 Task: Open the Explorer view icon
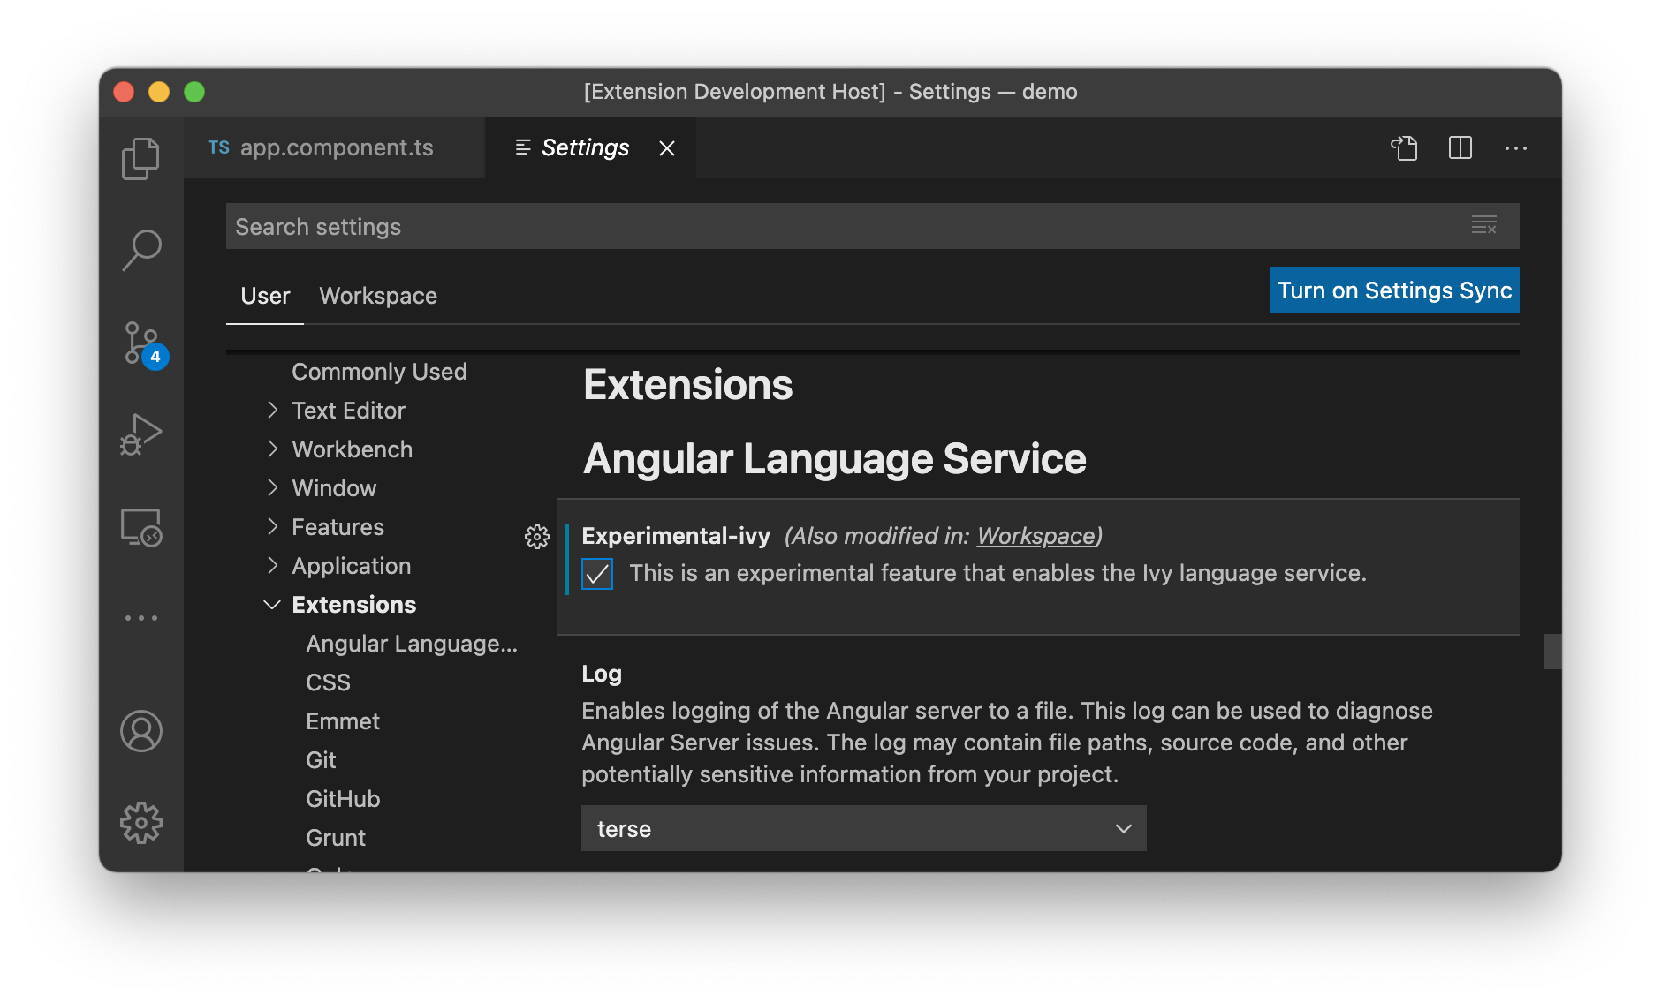coord(140,159)
